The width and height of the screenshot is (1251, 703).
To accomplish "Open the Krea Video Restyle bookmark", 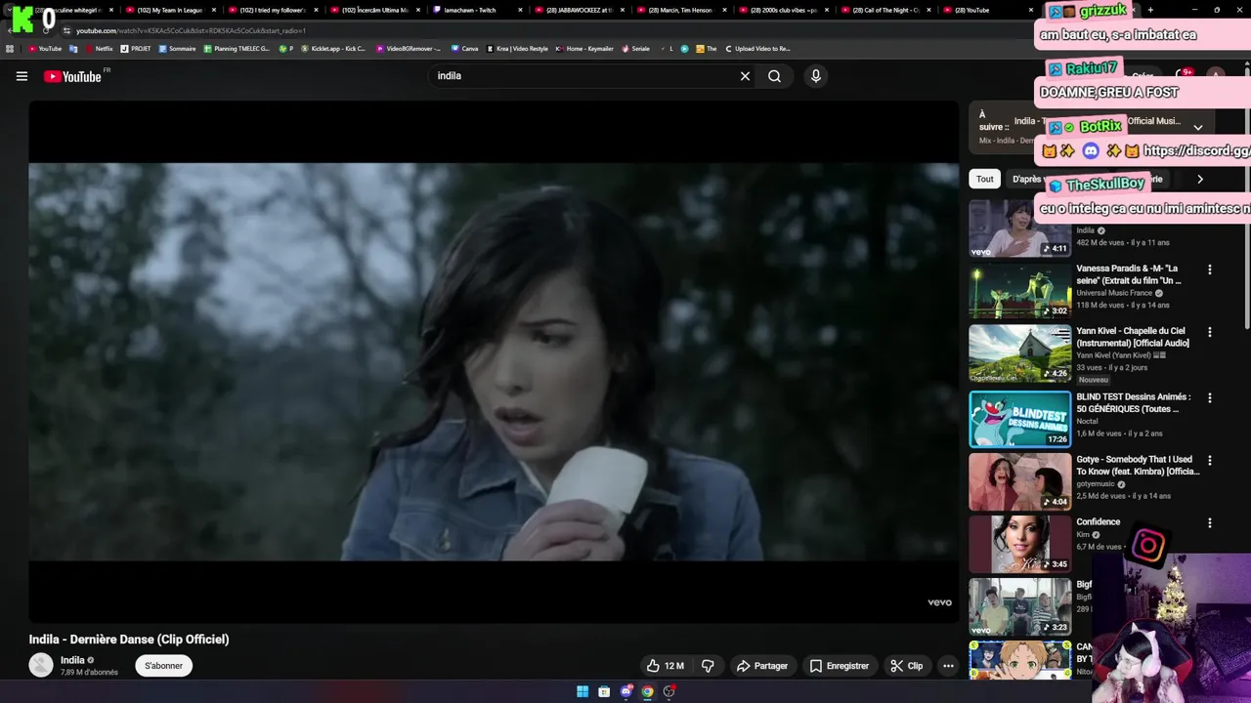I will point(517,48).
